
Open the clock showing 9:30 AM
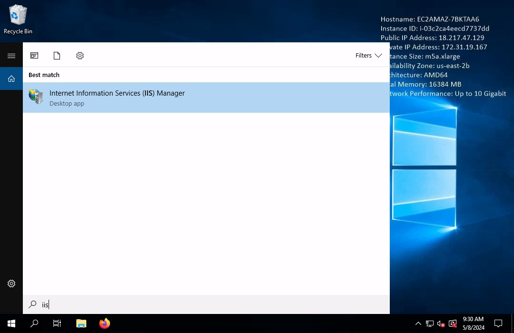click(473, 323)
